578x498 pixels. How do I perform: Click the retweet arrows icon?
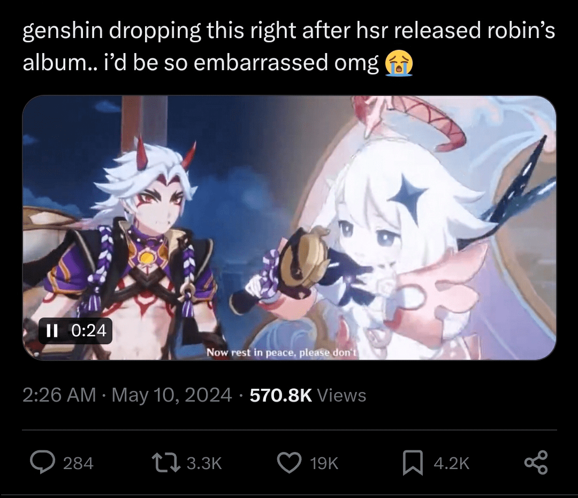(x=166, y=462)
